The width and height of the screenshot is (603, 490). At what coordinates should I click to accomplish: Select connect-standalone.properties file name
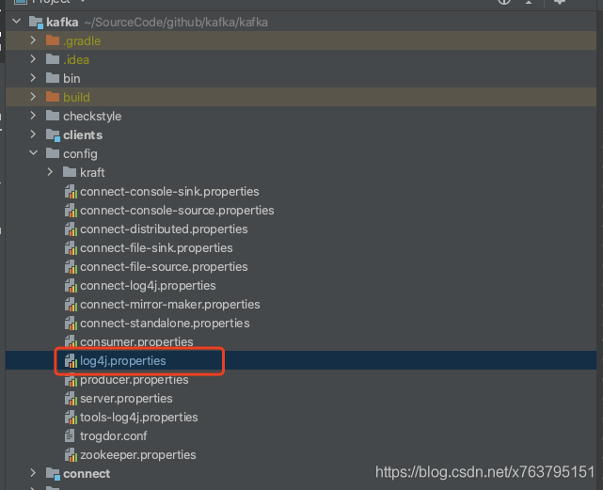165,324
